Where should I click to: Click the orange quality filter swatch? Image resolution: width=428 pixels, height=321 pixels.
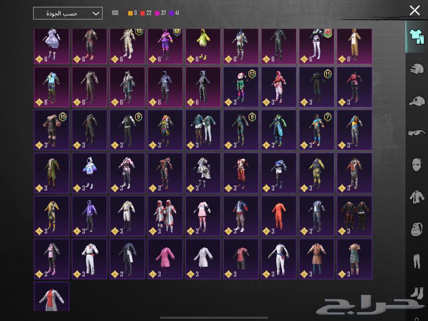[x=130, y=13]
